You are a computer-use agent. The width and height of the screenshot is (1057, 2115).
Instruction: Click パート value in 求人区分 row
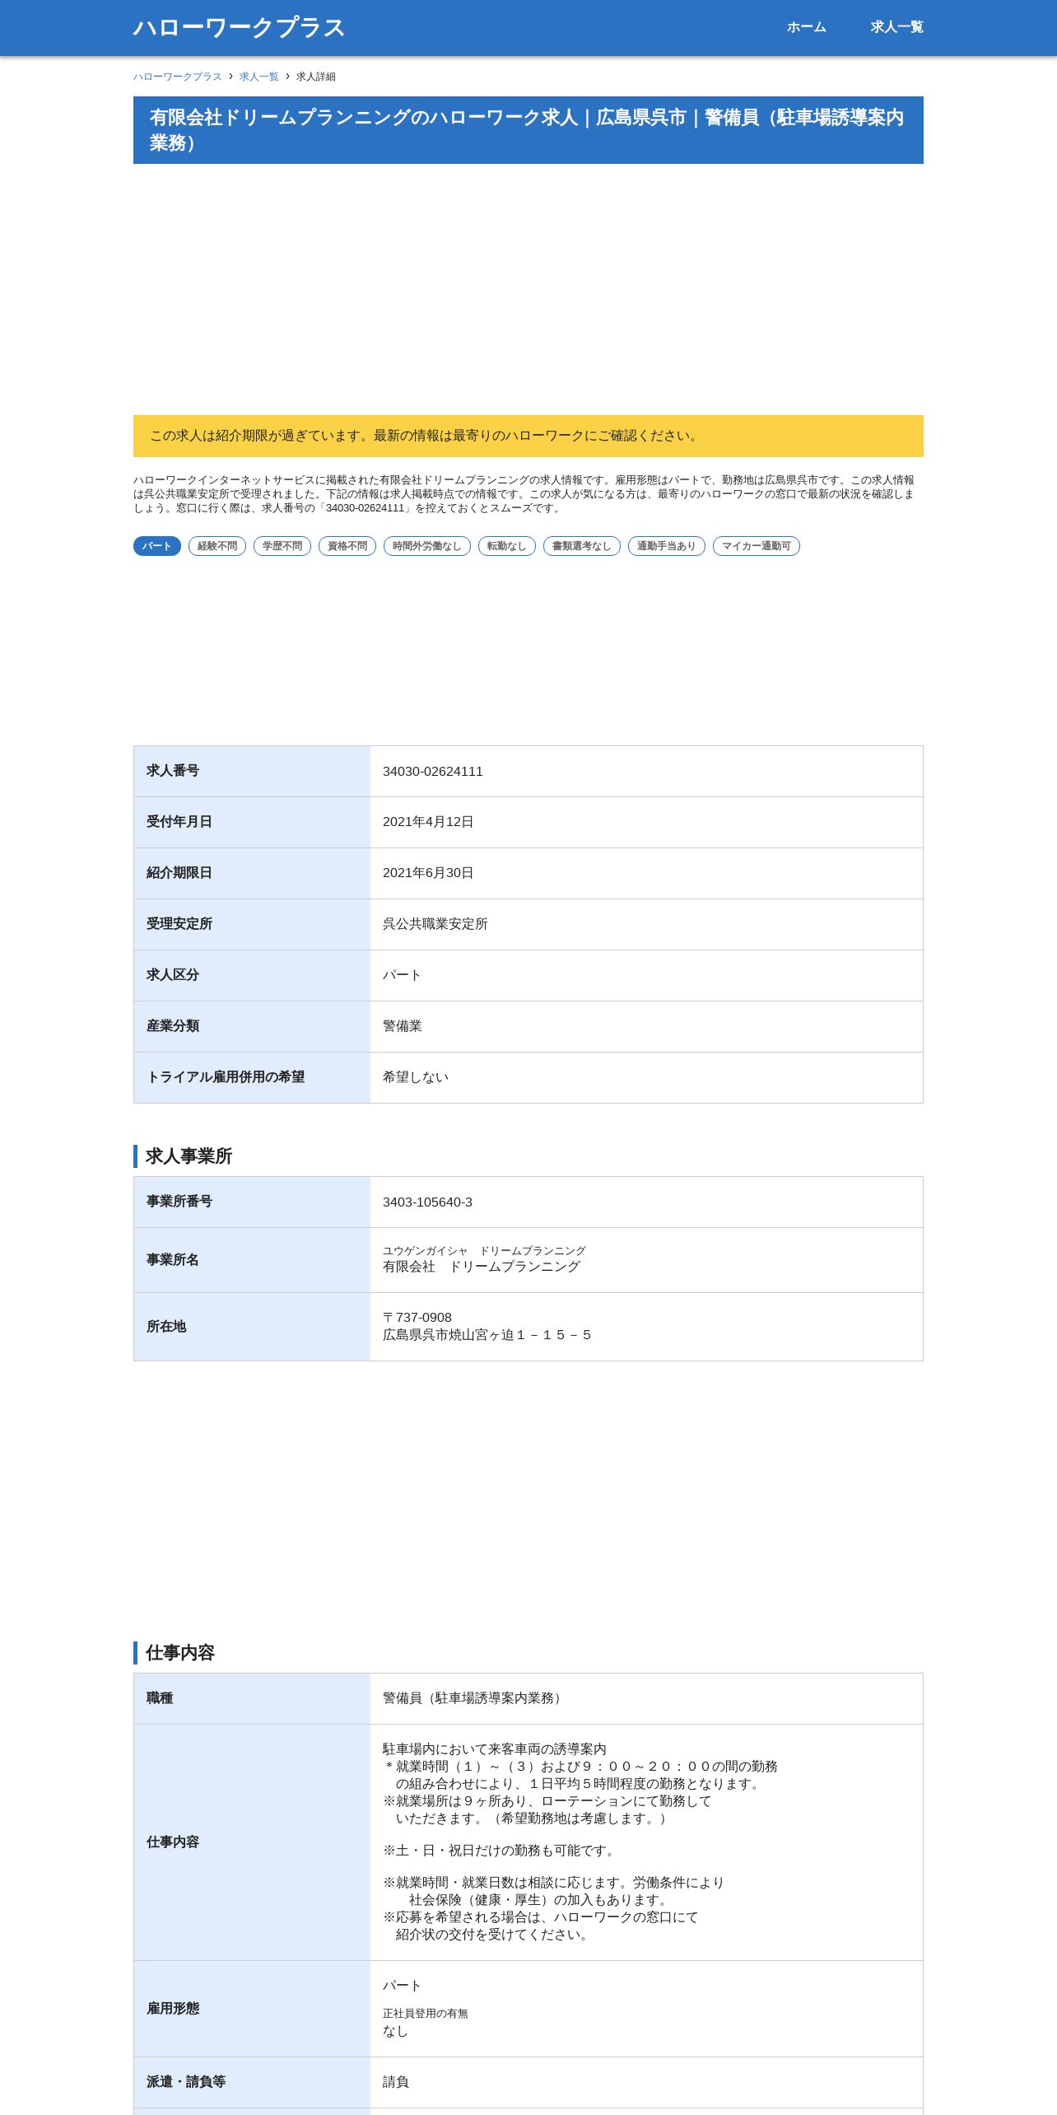coord(403,975)
